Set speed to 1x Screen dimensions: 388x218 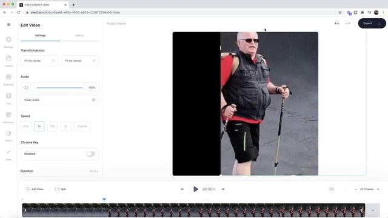(x=39, y=127)
